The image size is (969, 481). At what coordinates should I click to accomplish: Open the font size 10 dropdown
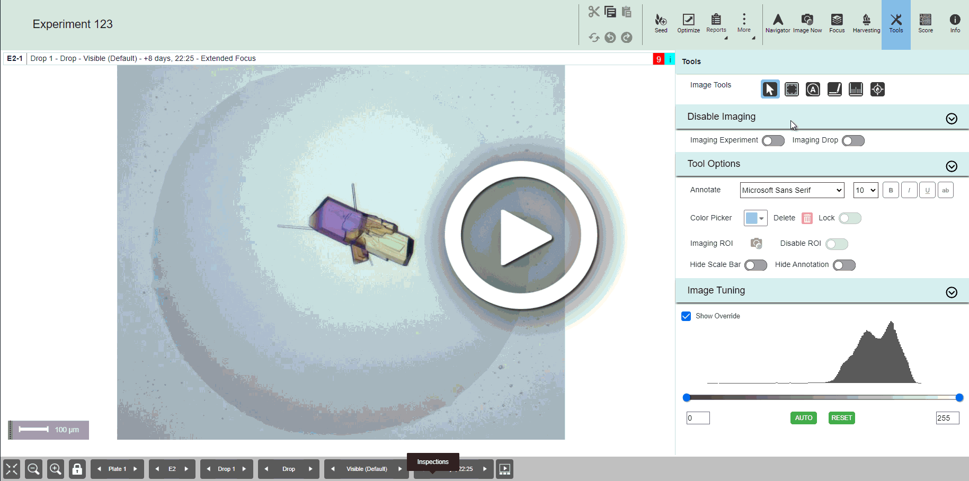(865, 190)
